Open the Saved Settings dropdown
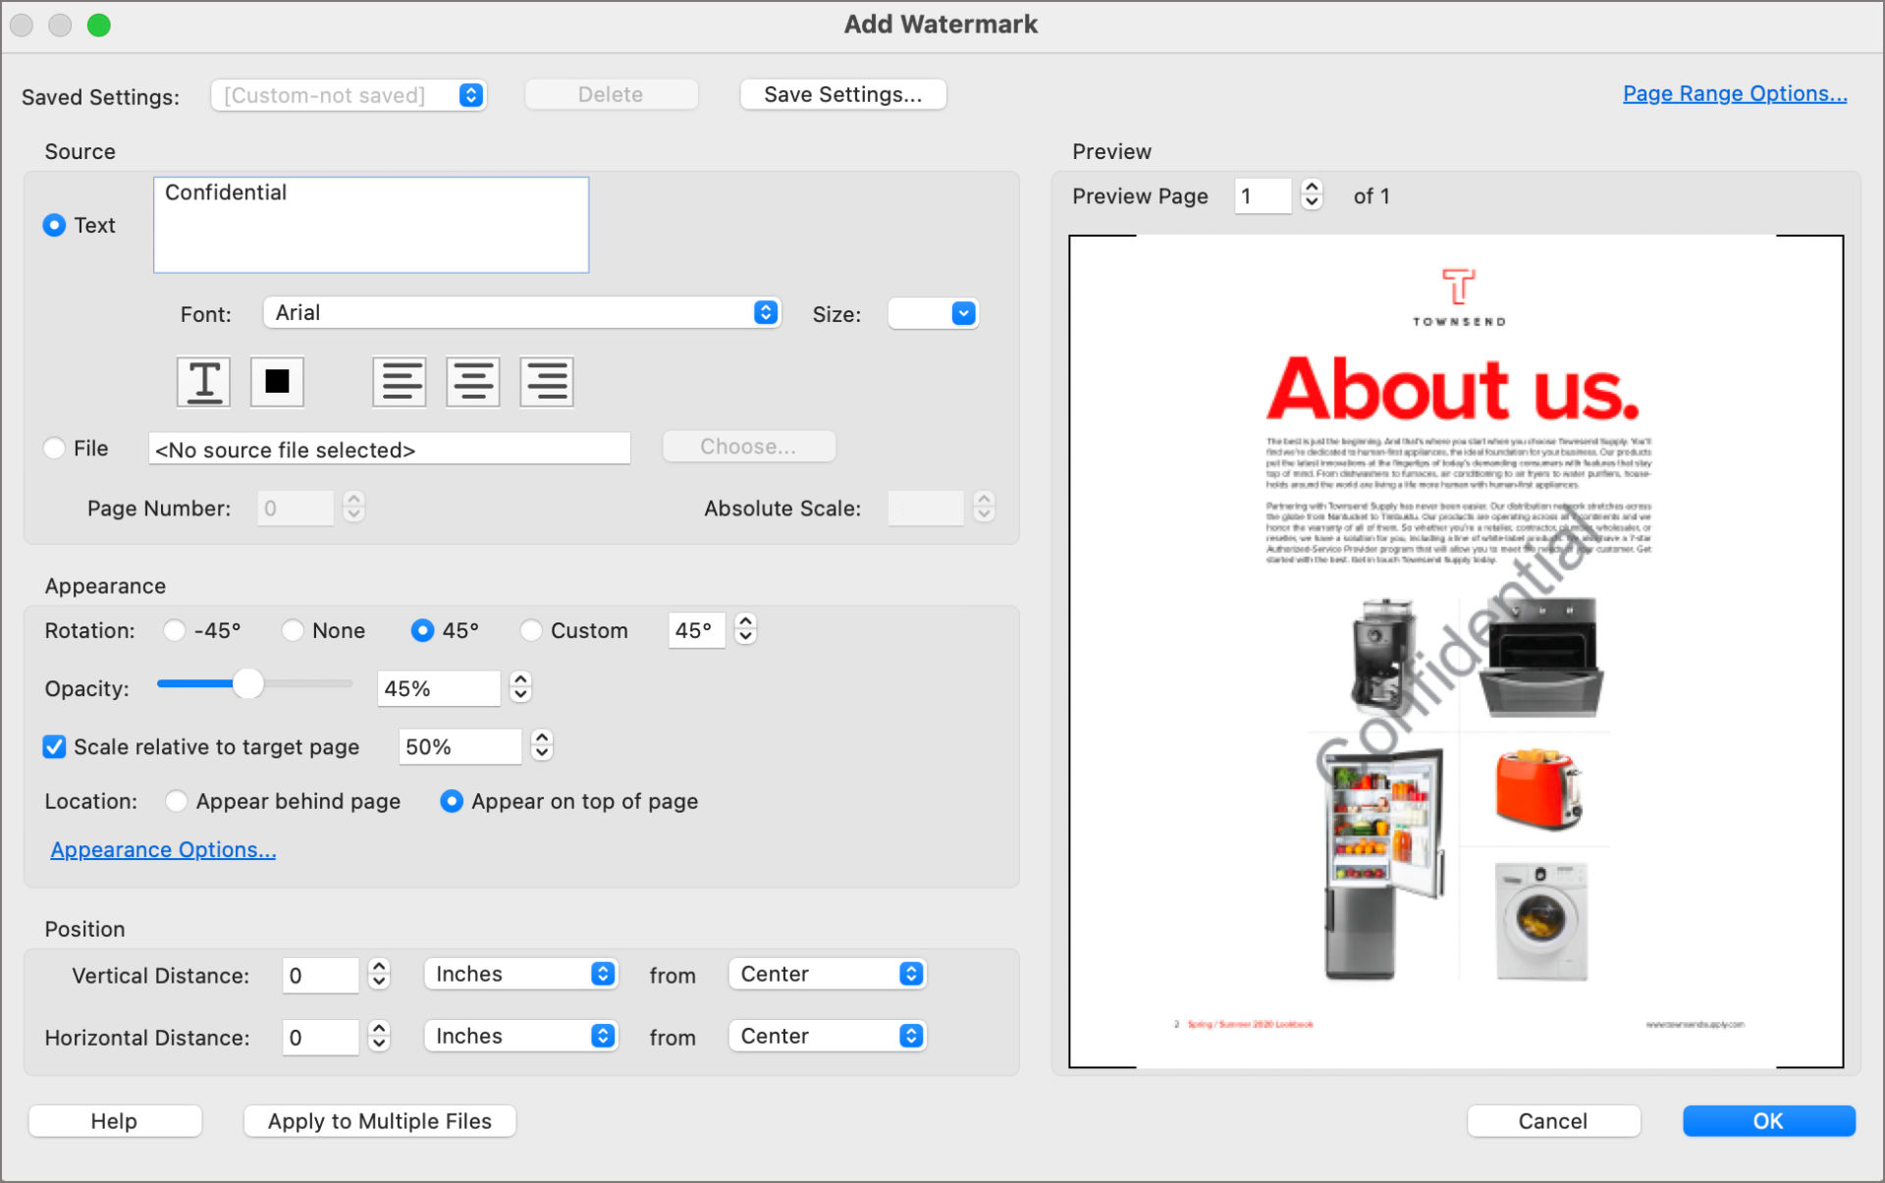This screenshot has height=1183, width=1885. (x=349, y=94)
